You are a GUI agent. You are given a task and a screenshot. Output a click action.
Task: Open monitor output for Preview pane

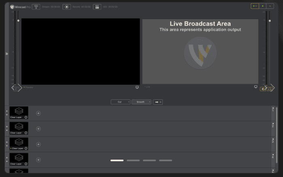(137, 87)
